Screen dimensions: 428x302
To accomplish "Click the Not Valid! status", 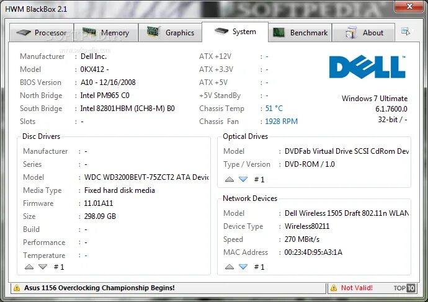I will 357,288.
